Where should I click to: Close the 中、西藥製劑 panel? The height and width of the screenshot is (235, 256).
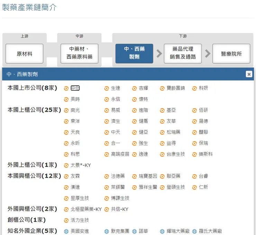pyautogui.click(x=249, y=74)
